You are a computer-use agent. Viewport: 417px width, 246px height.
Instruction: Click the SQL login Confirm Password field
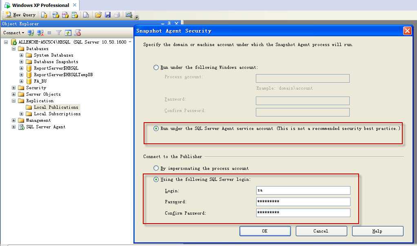pos(303,213)
